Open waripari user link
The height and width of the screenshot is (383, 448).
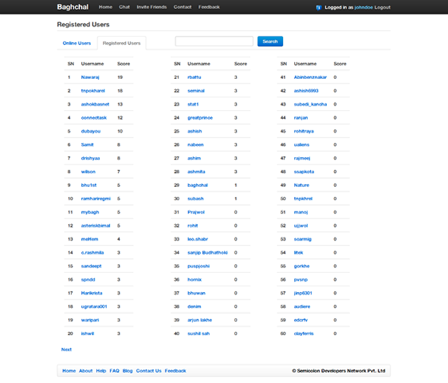tap(90, 320)
